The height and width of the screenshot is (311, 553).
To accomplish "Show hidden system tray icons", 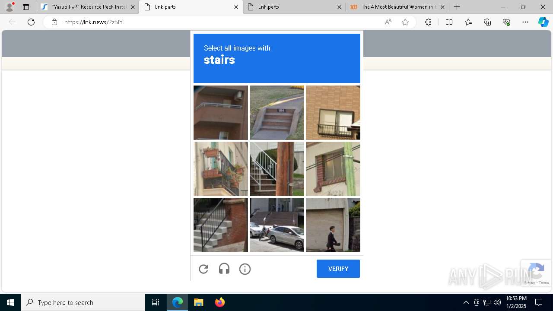I will (466, 302).
